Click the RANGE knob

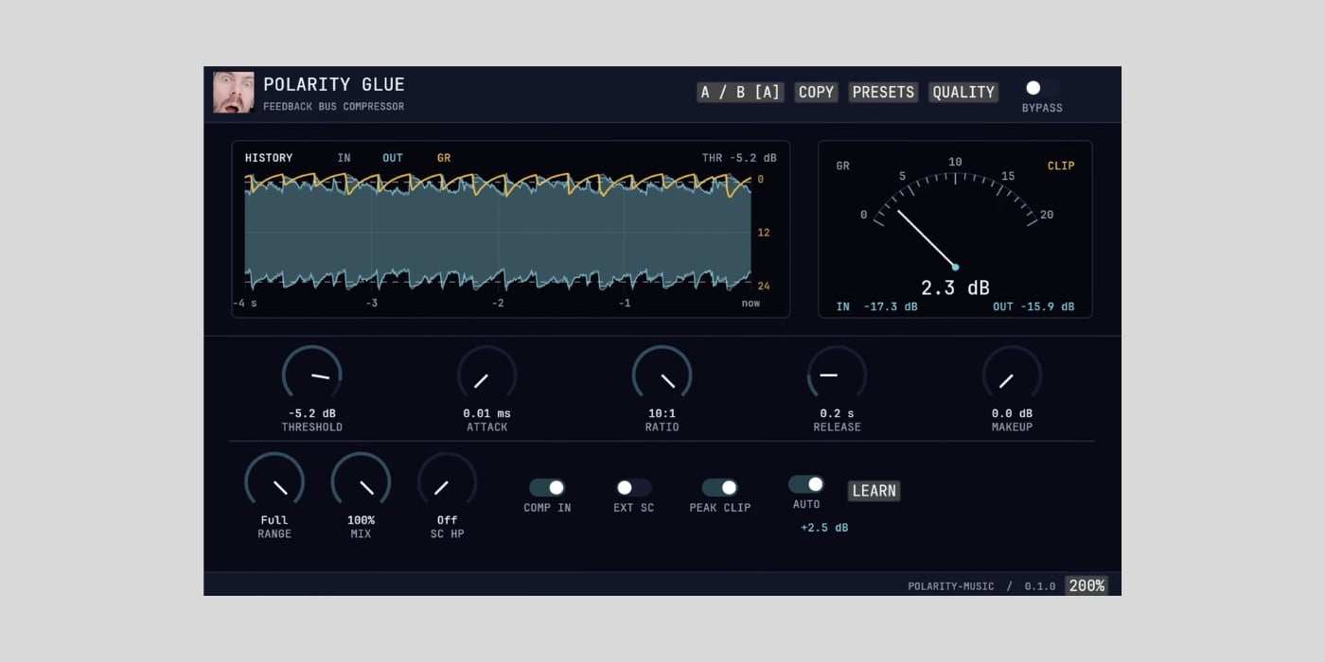click(x=274, y=481)
